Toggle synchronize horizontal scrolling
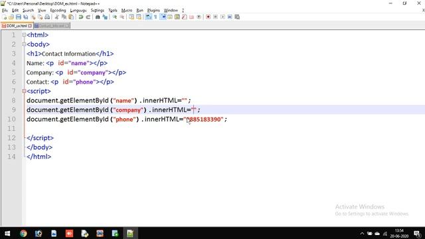 point(139,17)
